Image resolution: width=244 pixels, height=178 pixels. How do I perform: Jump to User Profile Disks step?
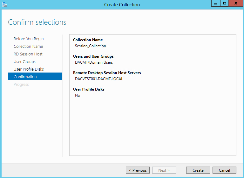[29, 69]
